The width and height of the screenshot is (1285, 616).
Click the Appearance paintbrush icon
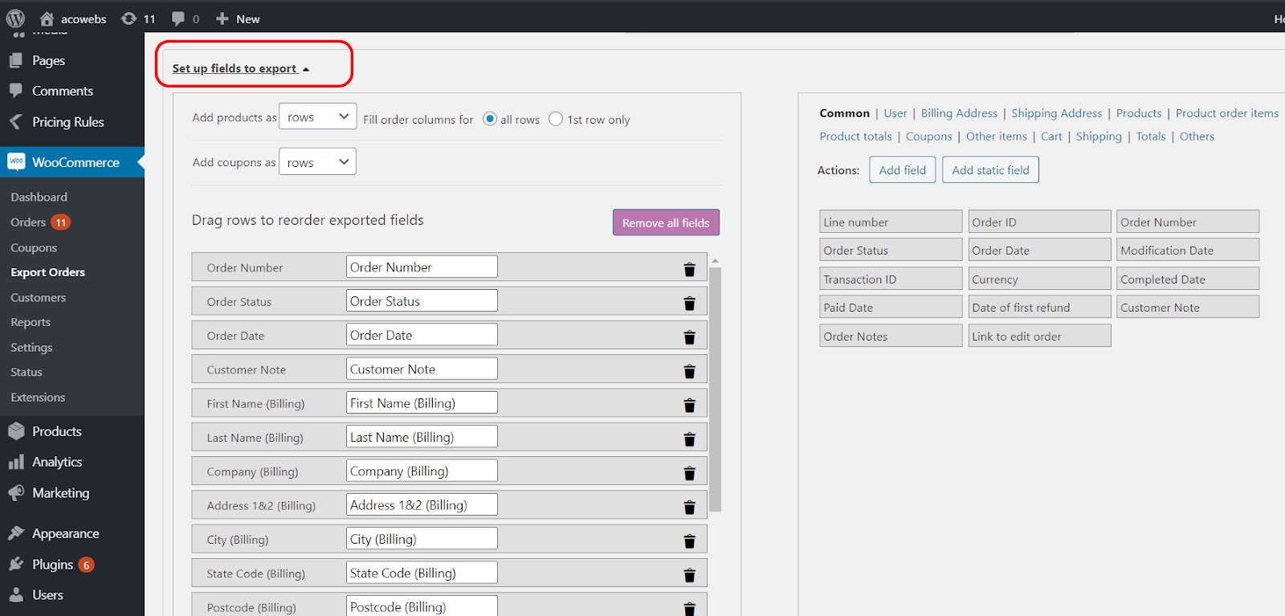pyautogui.click(x=16, y=533)
